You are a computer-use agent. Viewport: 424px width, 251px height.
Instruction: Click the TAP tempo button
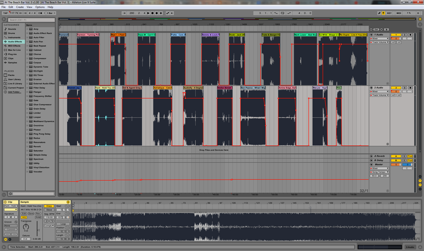tap(5, 13)
